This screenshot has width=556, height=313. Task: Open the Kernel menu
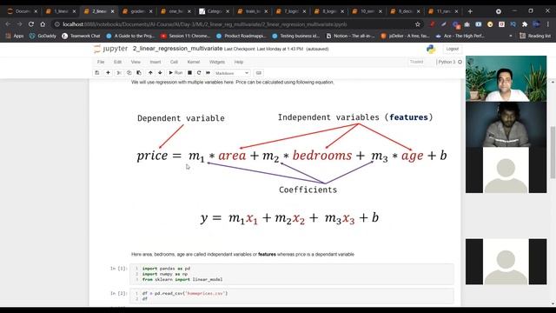point(193,62)
